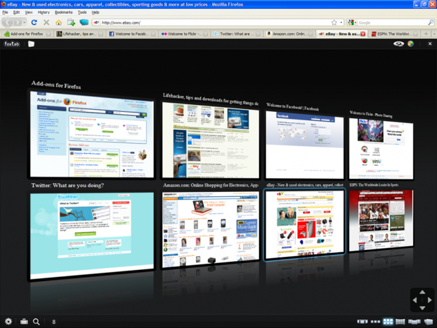Select the Twitter page thumbnail
This screenshot has width=437, height=328.
pyautogui.click(x=92, y=234)
